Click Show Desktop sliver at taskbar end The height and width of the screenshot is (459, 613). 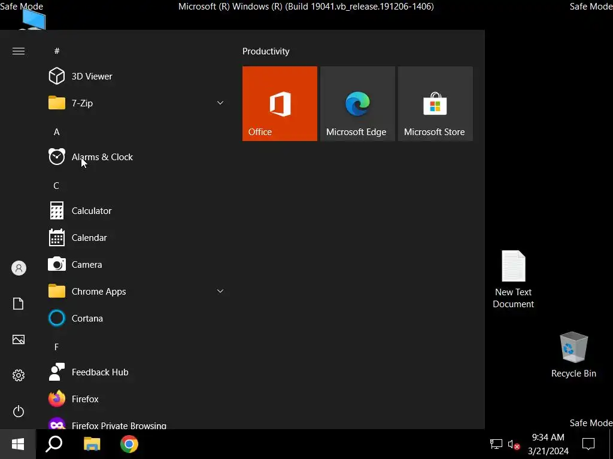coord(611,444)
